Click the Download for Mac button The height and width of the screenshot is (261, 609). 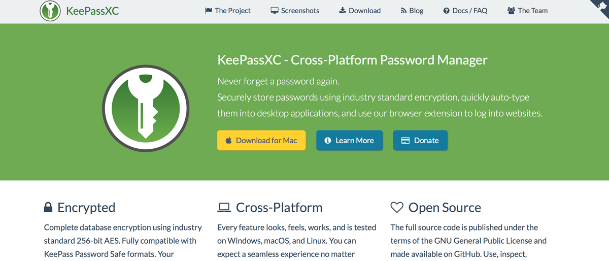261,140
